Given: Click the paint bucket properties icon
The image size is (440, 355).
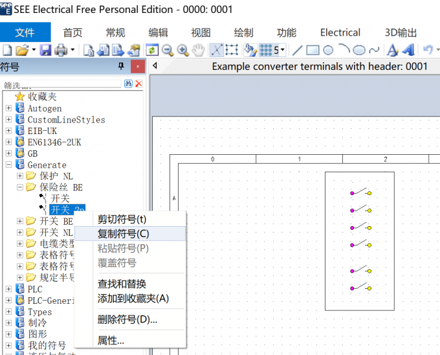Looking at the screenshot, I should pyautogui.click(x=250, y=51).
